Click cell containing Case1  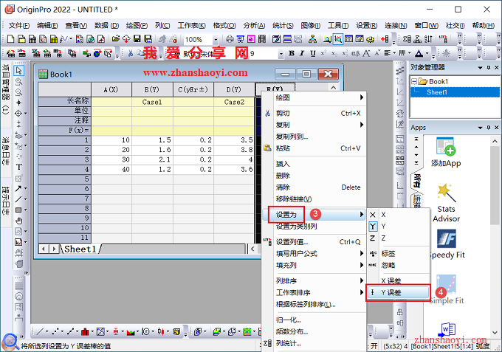[x=152, y=102]
